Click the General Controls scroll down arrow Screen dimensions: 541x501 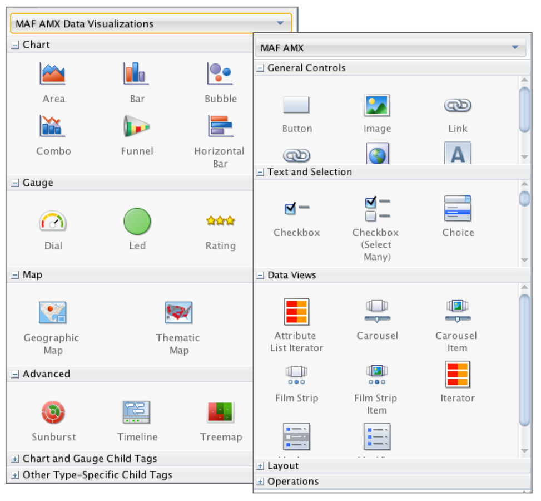525,157
